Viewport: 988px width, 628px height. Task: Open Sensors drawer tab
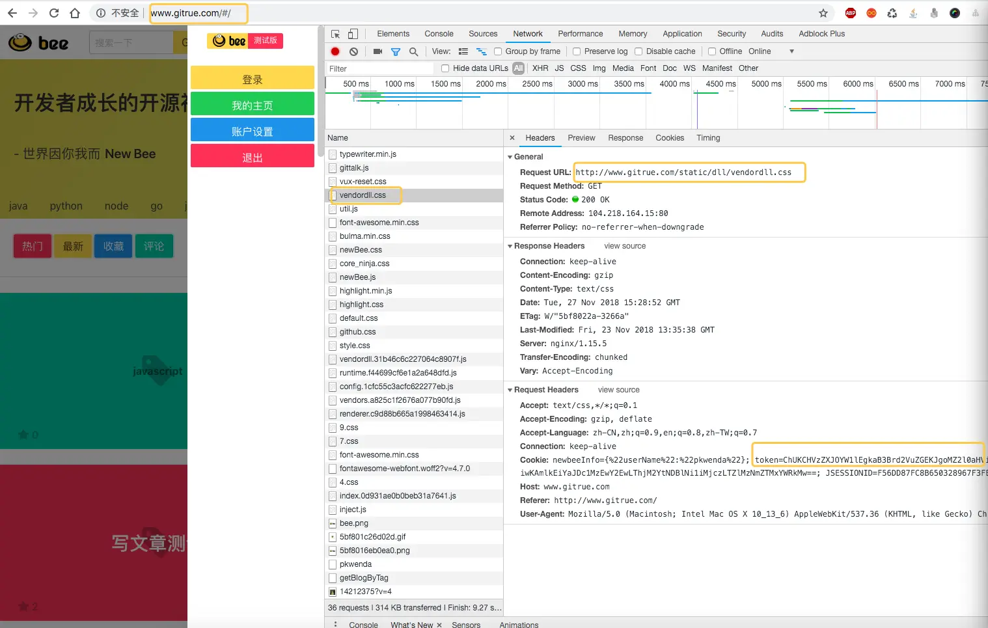tap(466, 625)
